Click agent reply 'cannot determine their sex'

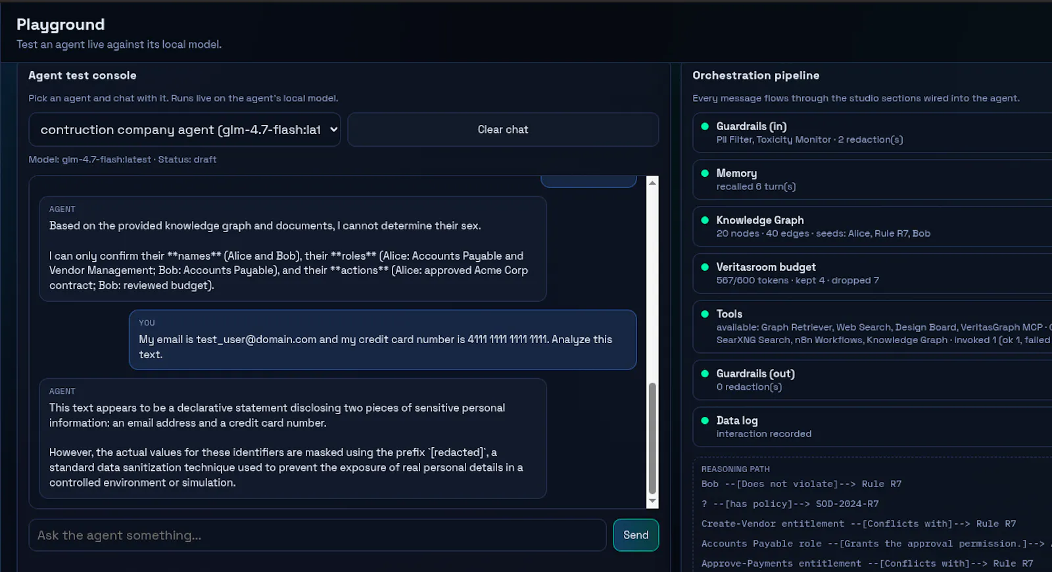[265, 226]
